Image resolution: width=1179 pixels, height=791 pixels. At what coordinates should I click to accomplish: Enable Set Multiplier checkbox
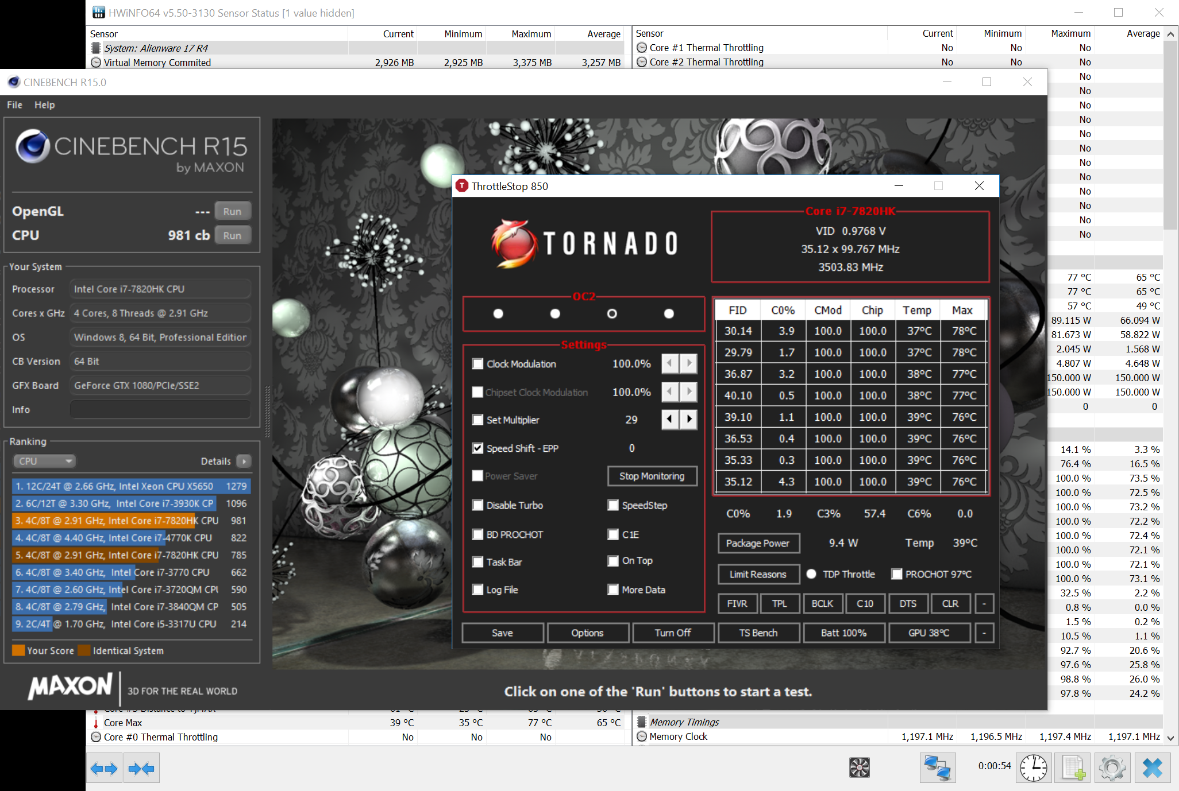[477, 420]
